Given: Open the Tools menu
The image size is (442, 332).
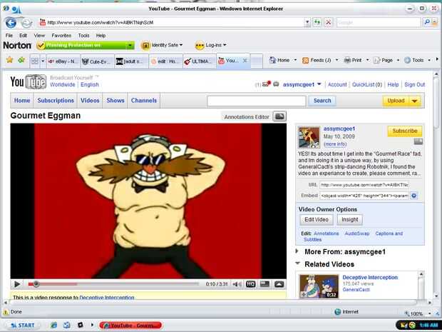Looking at the screenshot, I should coord(83,36).
